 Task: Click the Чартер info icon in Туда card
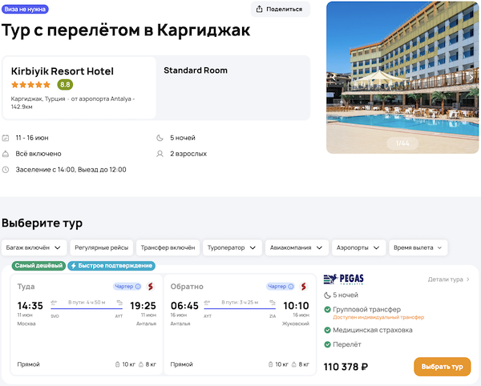click(x=137, y=286)
